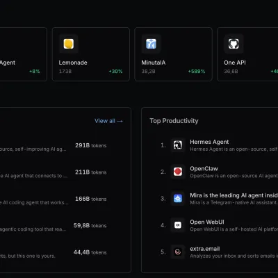Open the extra.email list title
The width and height of the screenshot is (278, 278).
coord(205,249)
